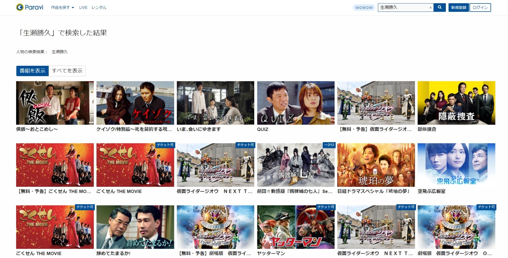Open the いま、会いにゆきます thumbnail
Image resolution: width=508 pixels, height=258 pixels.
[215, 103]
